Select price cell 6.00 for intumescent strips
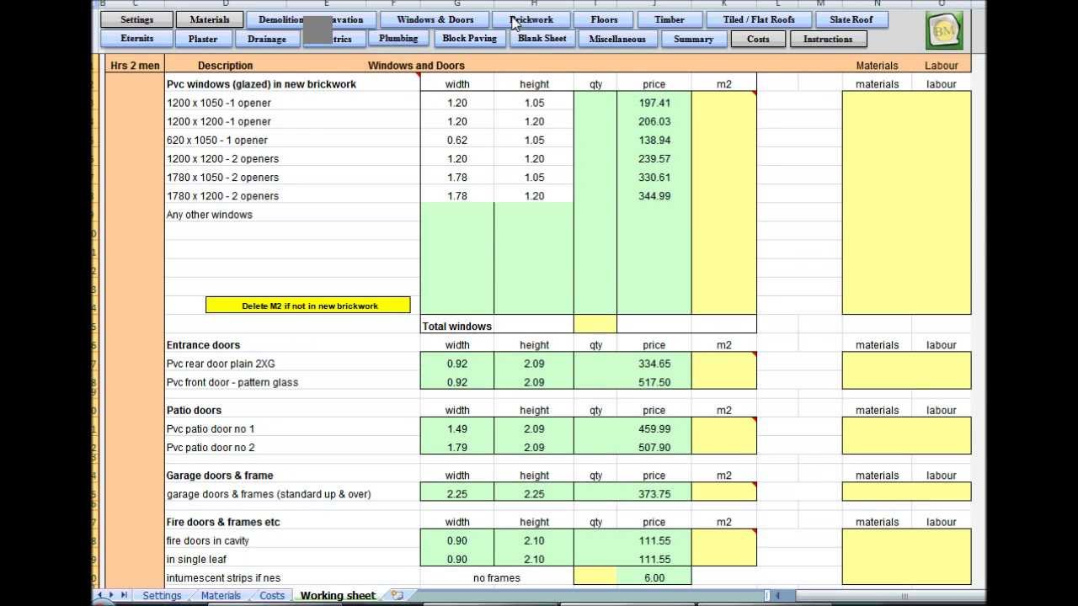 [x=654, y=577]
